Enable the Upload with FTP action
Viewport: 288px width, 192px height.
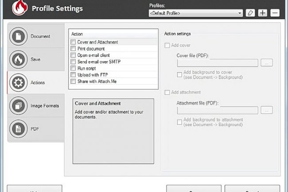[73, 75]
